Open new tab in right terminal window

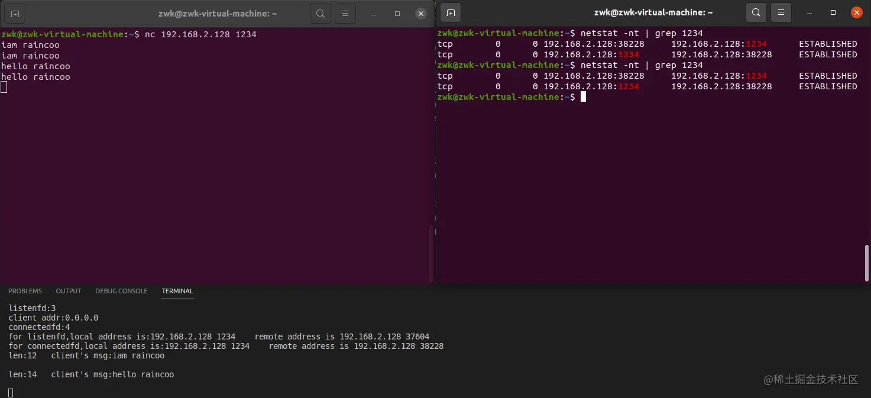(450, 12)
